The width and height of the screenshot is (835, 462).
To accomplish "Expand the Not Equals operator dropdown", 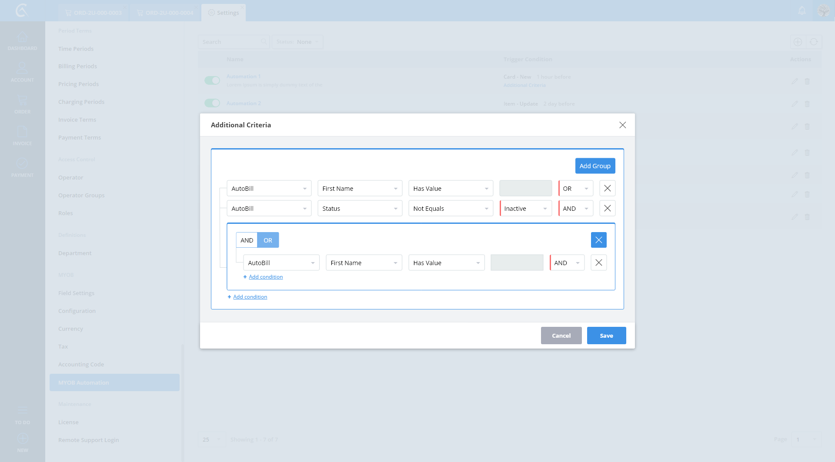I will pyautogui.click(x=451, y=209).
